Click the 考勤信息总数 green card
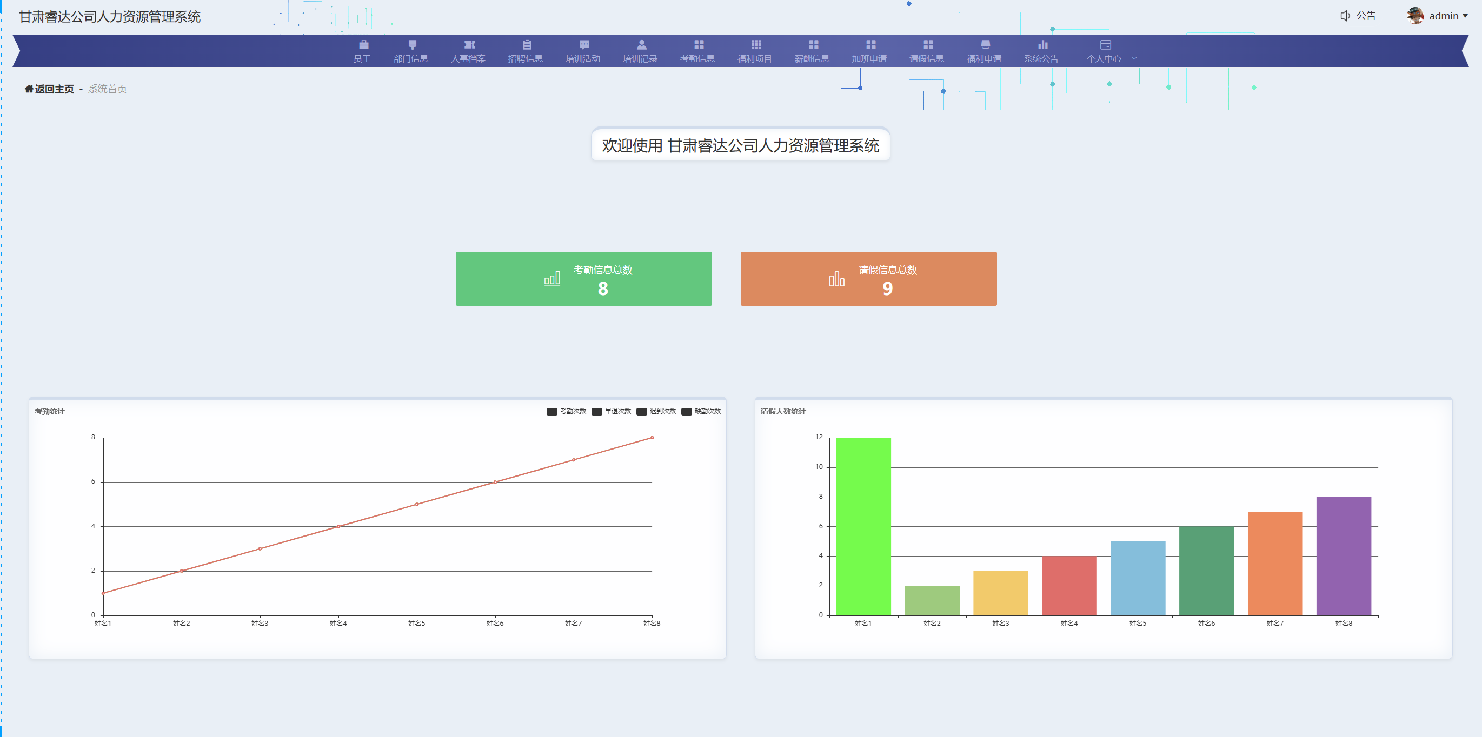1482x737 pixels. (583, 279)
